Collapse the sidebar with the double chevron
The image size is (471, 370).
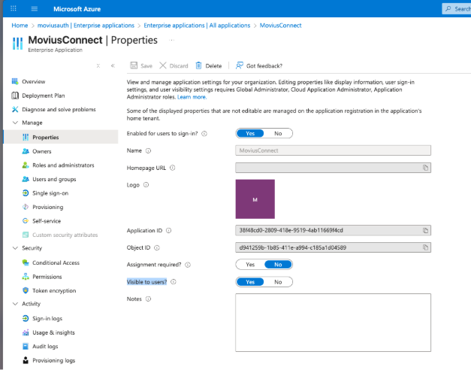[113, 65]
